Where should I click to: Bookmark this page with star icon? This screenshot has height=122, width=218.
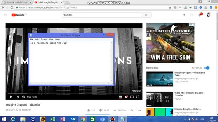[170, 7]
